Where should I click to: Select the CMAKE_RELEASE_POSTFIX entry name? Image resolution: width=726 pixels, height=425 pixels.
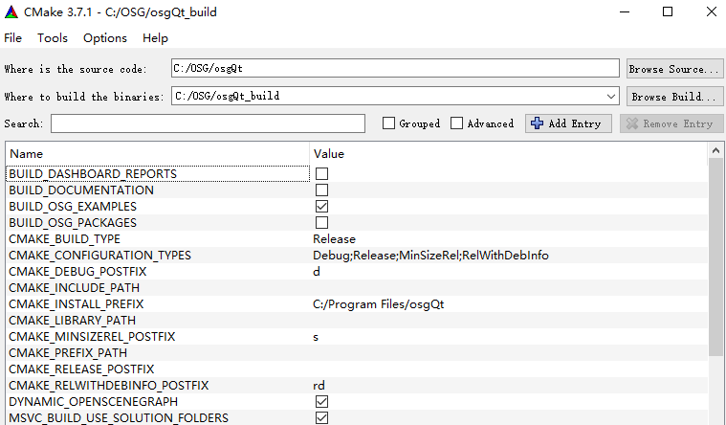point(81,369)
